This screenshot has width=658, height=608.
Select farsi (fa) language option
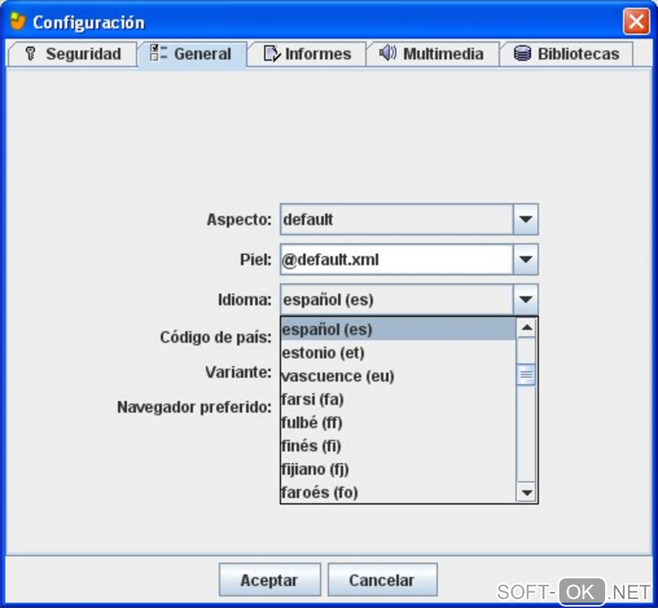[398, 399]
